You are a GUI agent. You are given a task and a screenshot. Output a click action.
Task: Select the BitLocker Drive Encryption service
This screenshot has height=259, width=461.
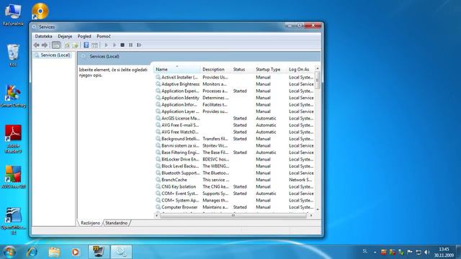pyautogui.click(x=234, y=159)
